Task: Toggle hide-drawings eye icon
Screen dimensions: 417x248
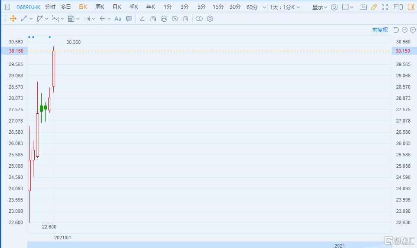Action: 174,19
